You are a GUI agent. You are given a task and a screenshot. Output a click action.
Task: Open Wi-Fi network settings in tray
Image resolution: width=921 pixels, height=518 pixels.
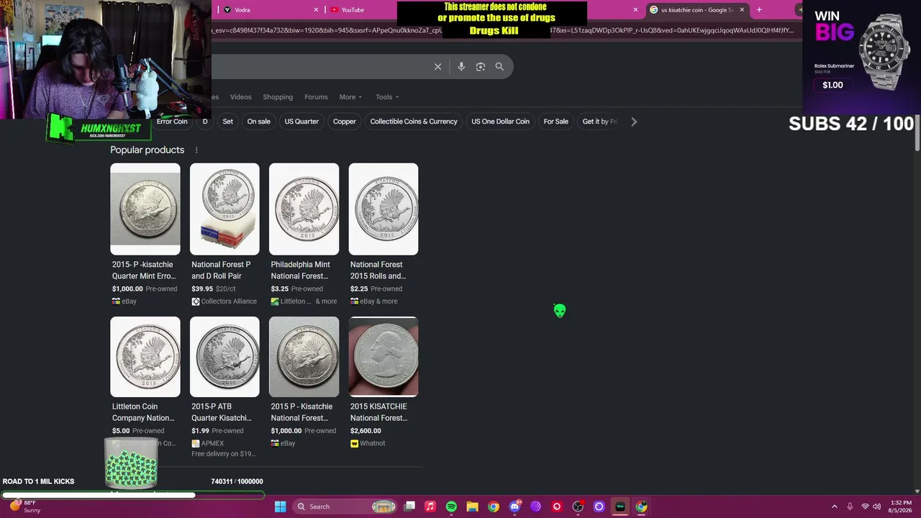pos(865,506)
